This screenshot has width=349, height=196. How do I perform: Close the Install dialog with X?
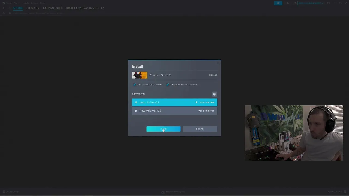click(x=218, y=63)
